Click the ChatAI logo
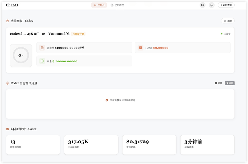248x164 pixels. coord(12,5)
